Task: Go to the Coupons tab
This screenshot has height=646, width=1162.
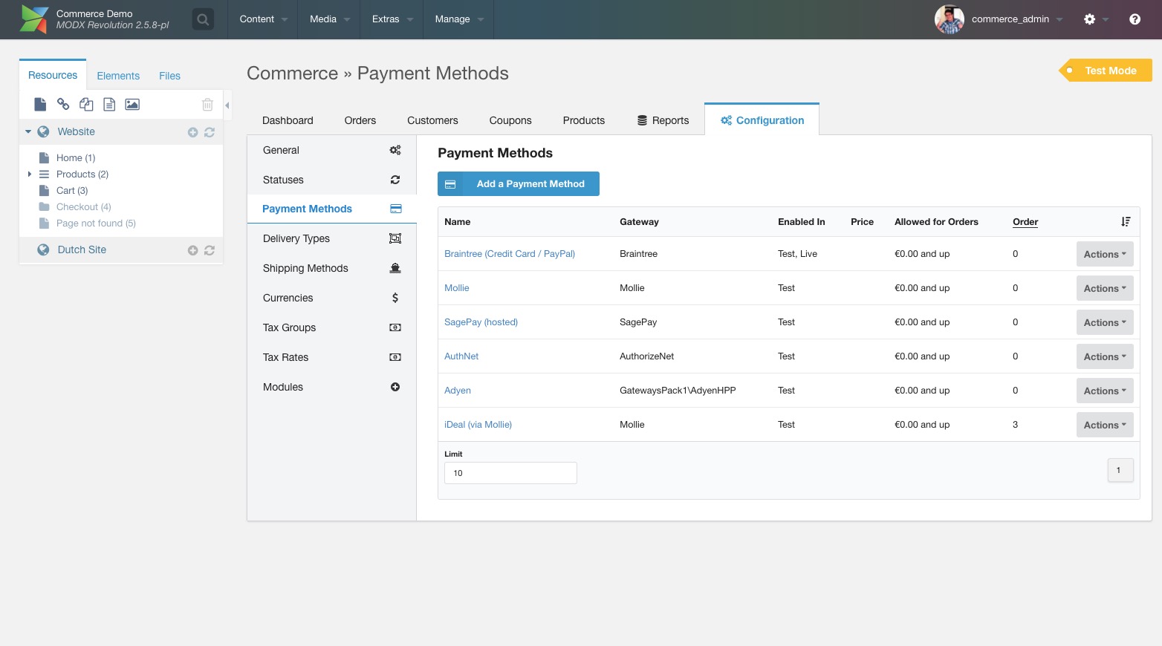Action: tap(510, 120)
